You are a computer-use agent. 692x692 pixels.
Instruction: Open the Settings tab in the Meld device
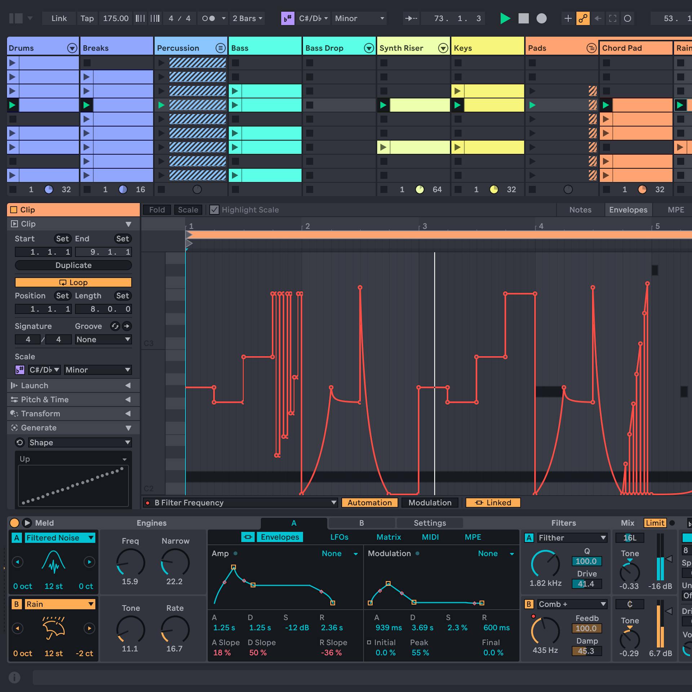point(430,523)
